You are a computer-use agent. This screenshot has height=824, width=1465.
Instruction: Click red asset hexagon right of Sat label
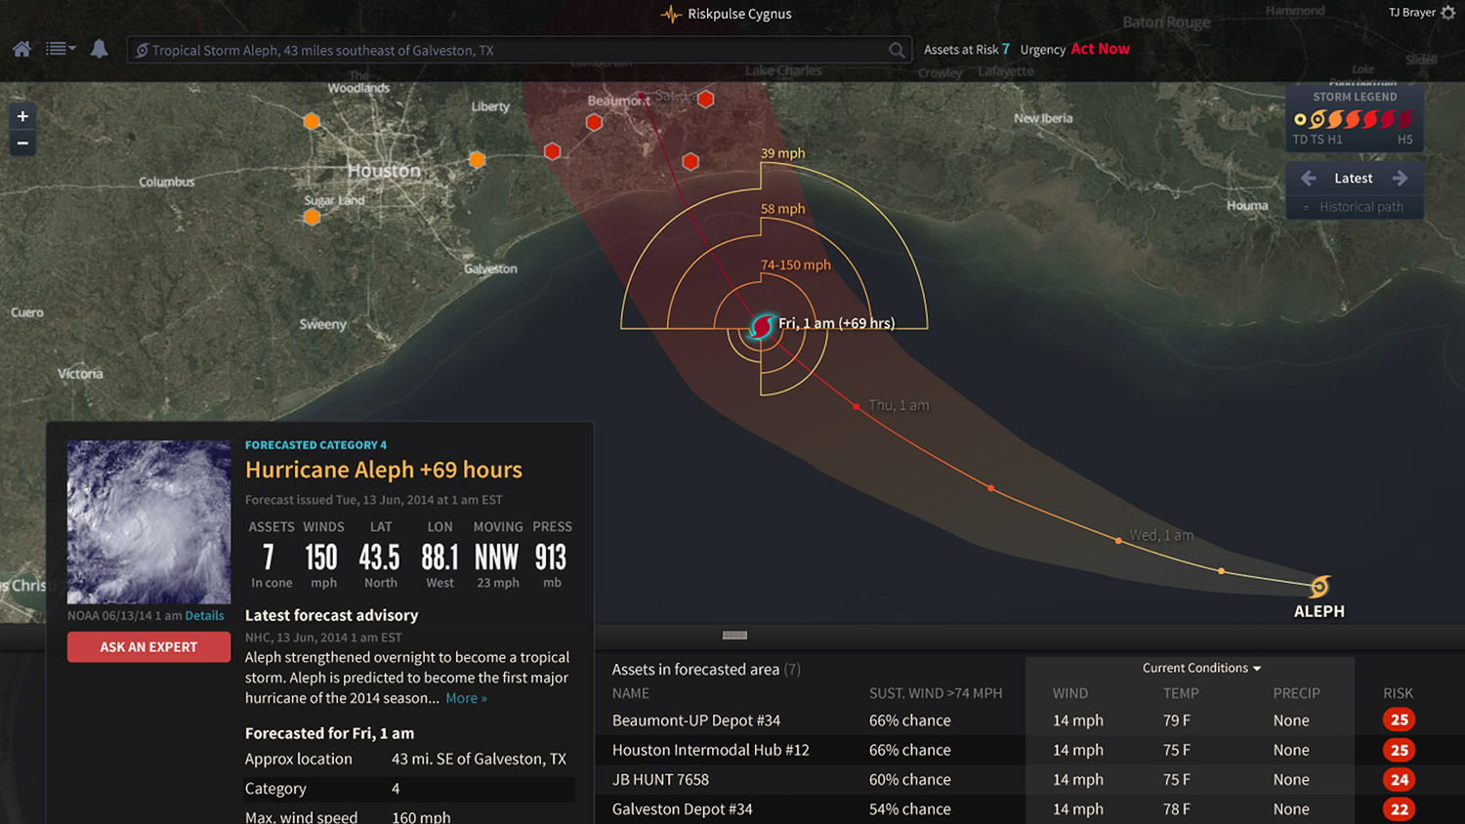(x=706, y=99)
